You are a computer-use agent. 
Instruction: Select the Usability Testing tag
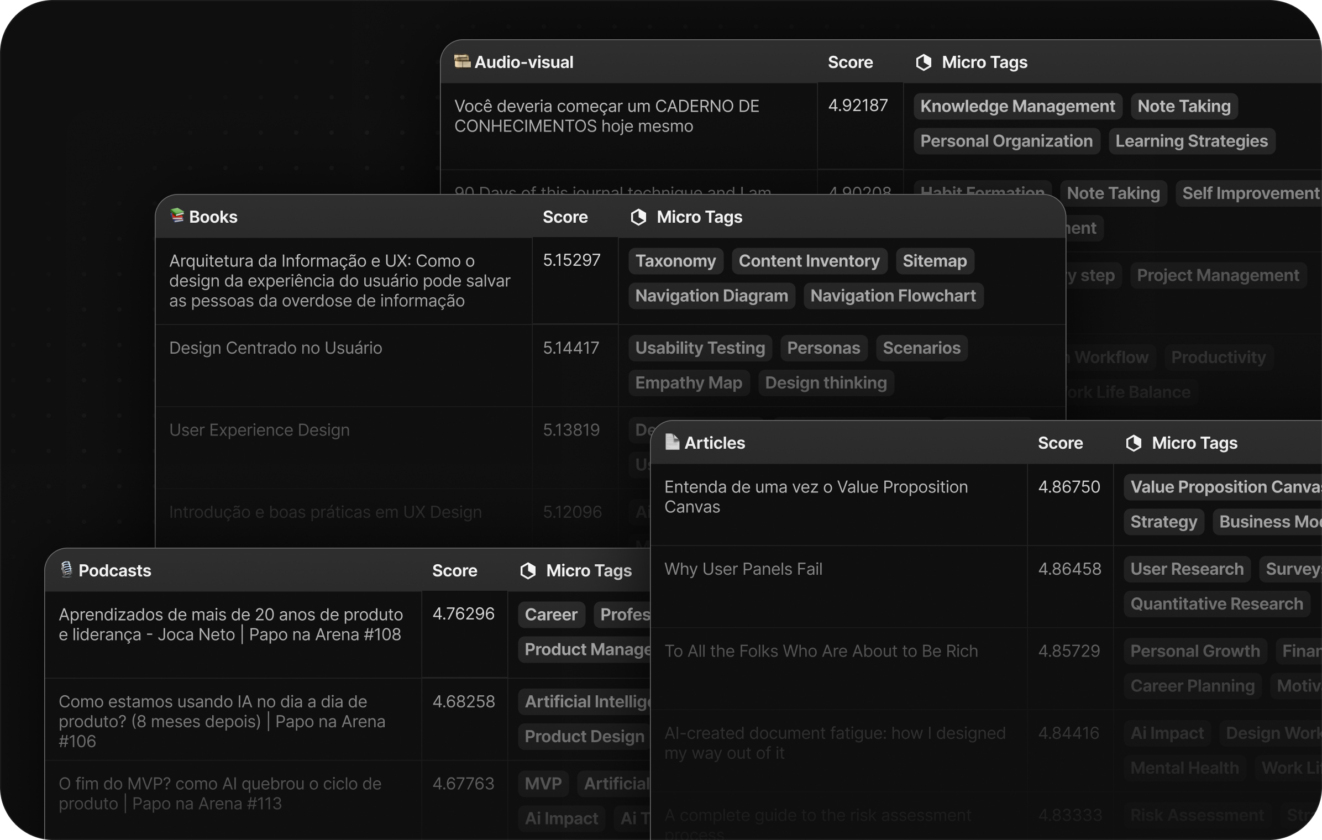[700, 348]
